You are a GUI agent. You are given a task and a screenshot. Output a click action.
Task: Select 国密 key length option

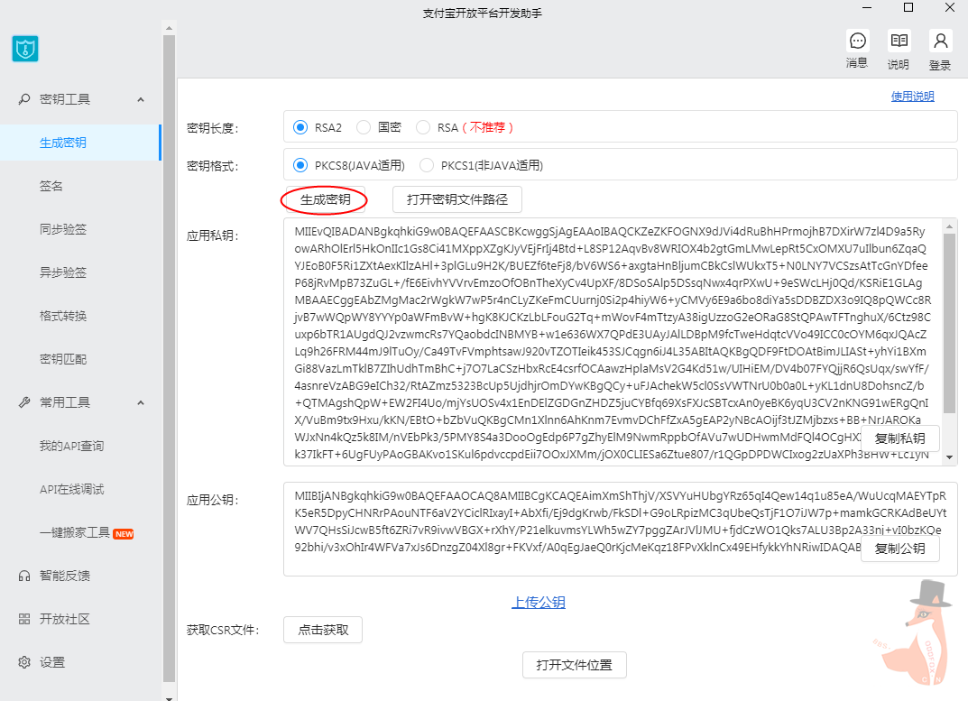tap(364, 127)
